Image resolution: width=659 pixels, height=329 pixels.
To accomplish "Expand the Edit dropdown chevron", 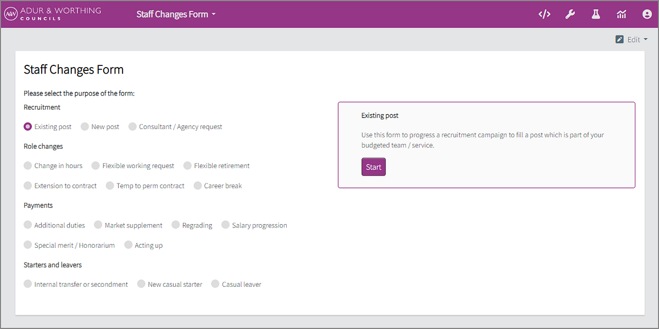I will pos(646,39).
